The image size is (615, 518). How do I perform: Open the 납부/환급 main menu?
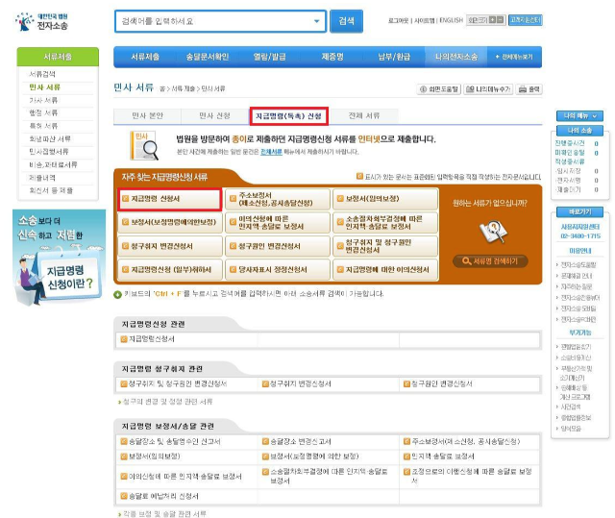pos(394,57)
